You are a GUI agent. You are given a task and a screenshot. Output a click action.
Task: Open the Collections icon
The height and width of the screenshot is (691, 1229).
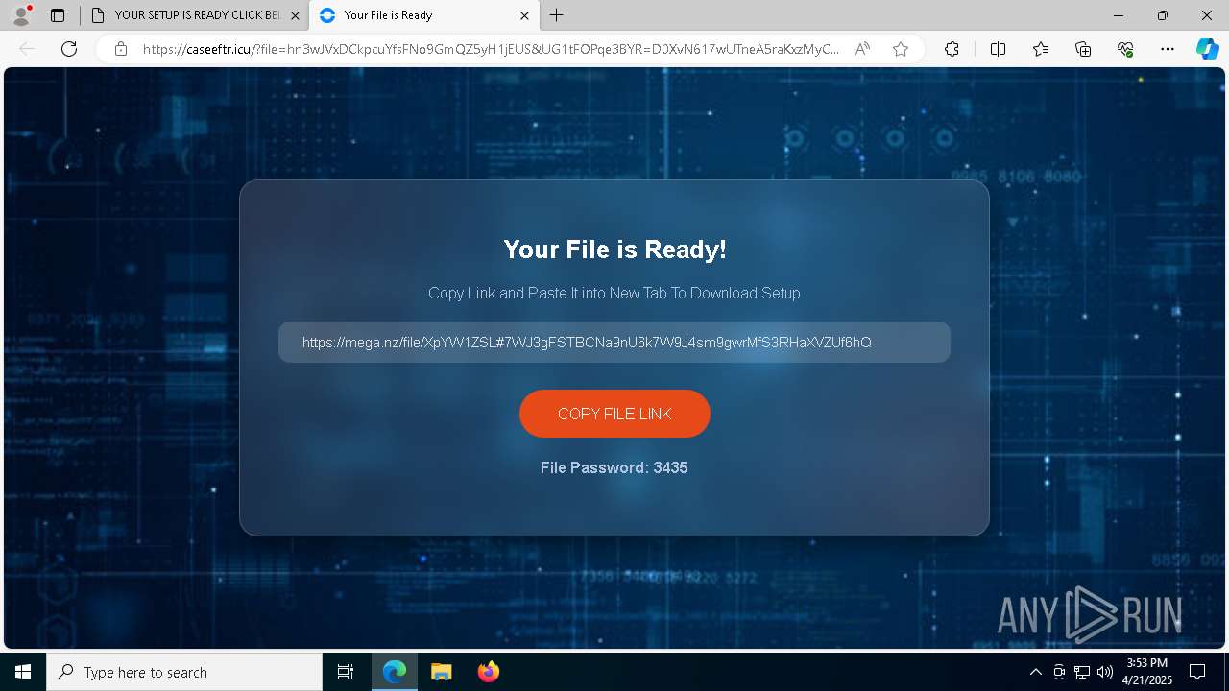pyautogui.click(x=1083, y=49)
